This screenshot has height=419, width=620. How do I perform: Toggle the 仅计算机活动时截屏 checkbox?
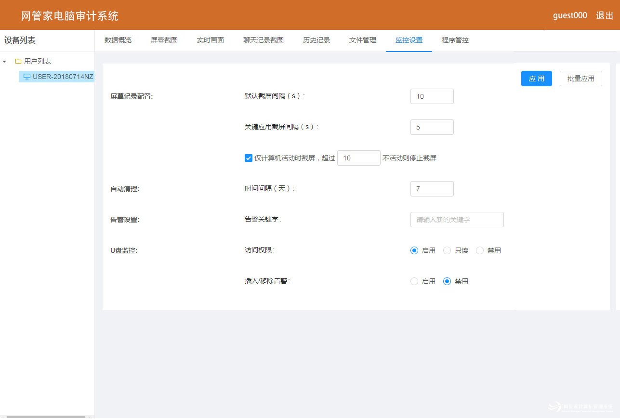[x=249, y=158]
